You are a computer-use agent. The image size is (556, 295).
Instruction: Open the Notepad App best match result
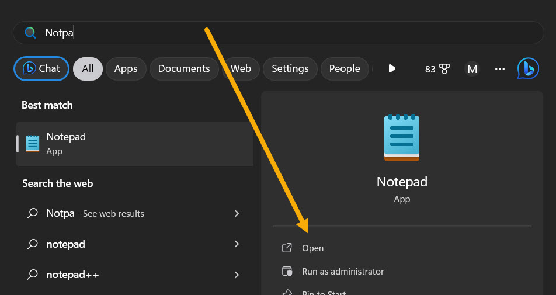[x=135, y=144]
